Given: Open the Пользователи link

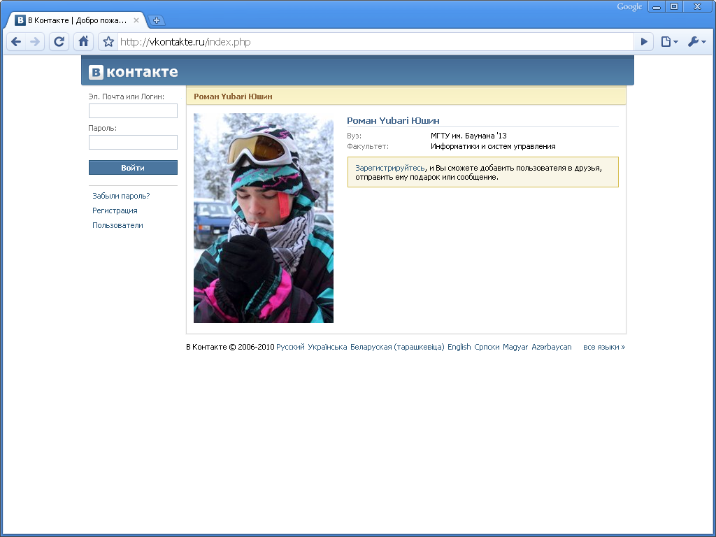Looking at the screenshot, I should point(117,225).
